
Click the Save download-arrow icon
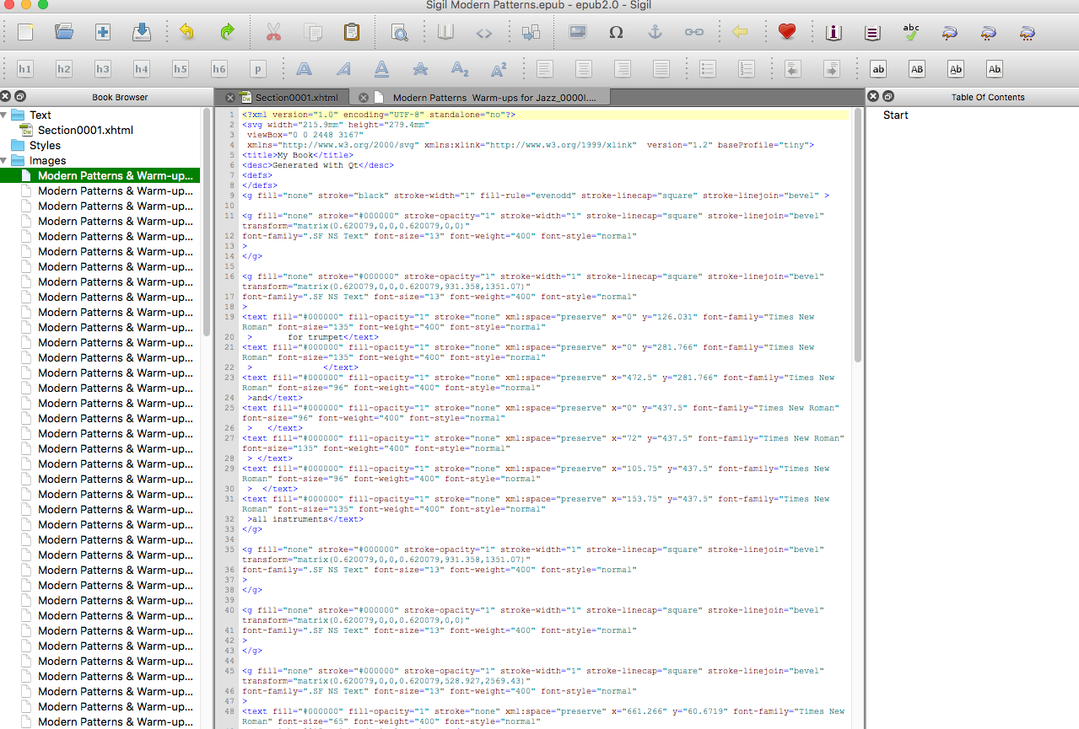141,32
